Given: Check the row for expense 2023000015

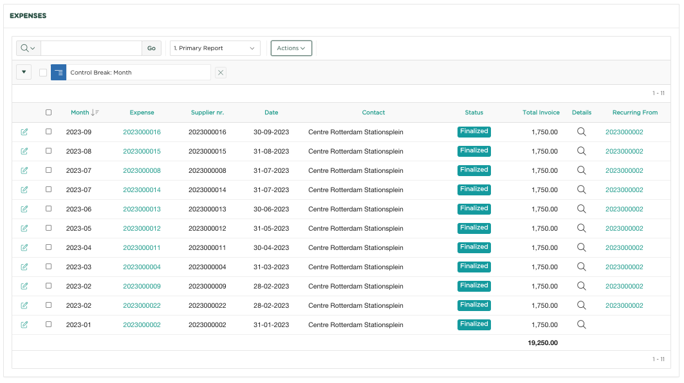Looking at the screenshot, I should [x=48, y=151].
